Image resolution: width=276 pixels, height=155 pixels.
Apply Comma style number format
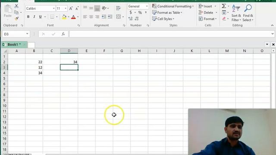coord(146,12)
